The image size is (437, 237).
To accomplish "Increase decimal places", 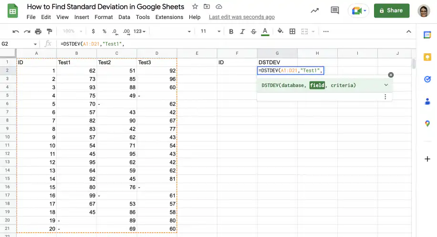I will tap(126, 31).
